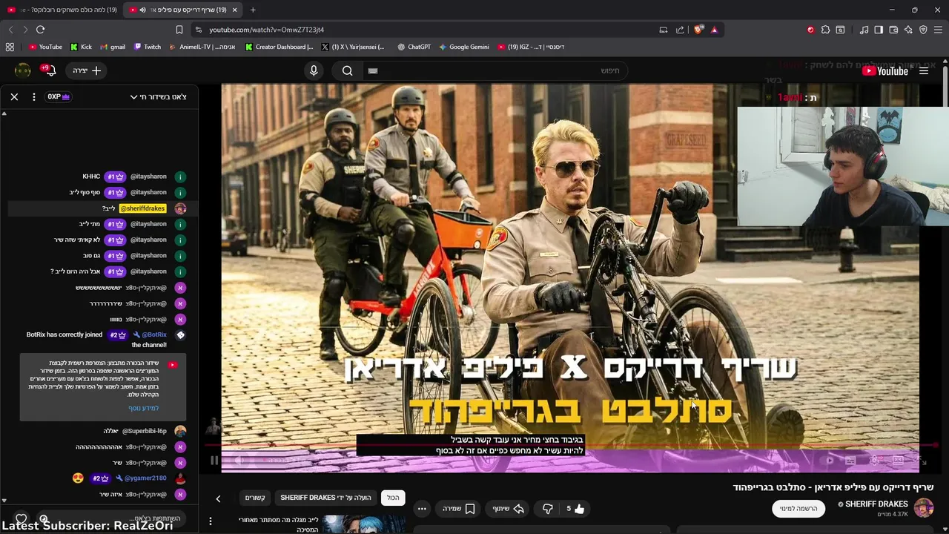
Task: Bookmark this page with the toolbar bookmark icon
Action: click(x=179, y=30)
